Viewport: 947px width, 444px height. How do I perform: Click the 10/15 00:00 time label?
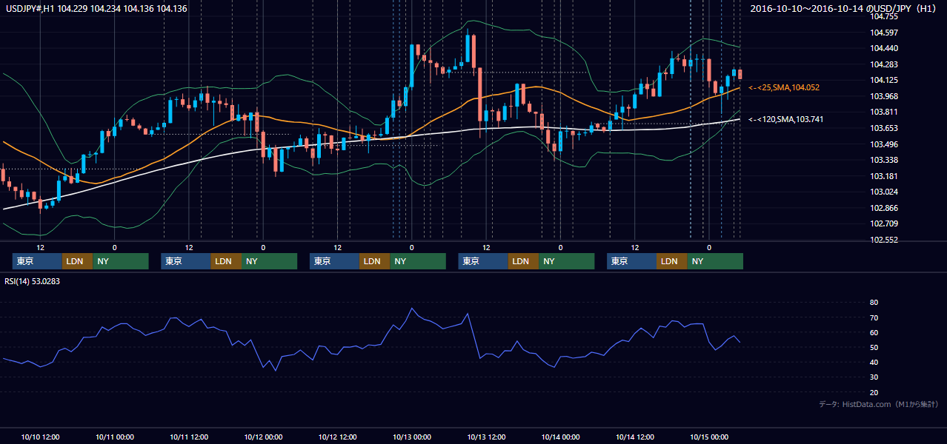[x=709, y=437]
